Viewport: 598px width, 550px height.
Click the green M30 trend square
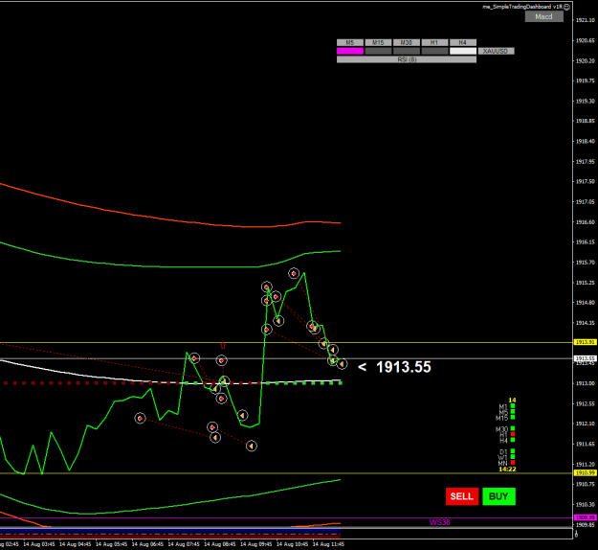pyautogui.click(x=513, y=428)
